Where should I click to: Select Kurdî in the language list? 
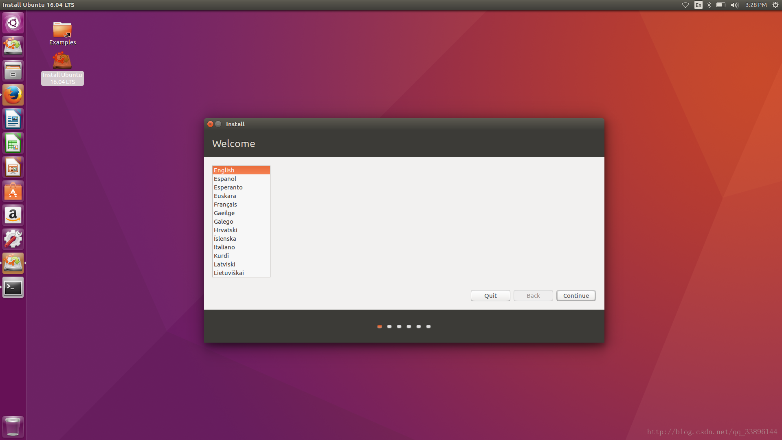tap(241, 256)
